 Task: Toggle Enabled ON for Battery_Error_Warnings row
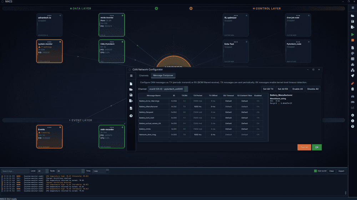click(258, 101)
